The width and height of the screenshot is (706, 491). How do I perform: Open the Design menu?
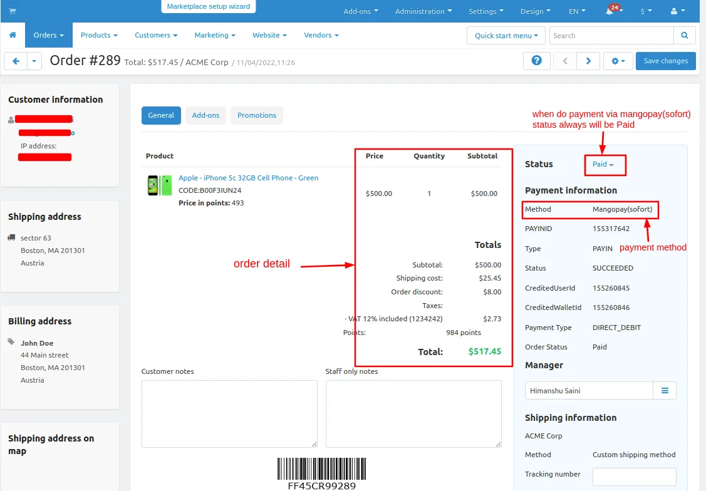536,11
